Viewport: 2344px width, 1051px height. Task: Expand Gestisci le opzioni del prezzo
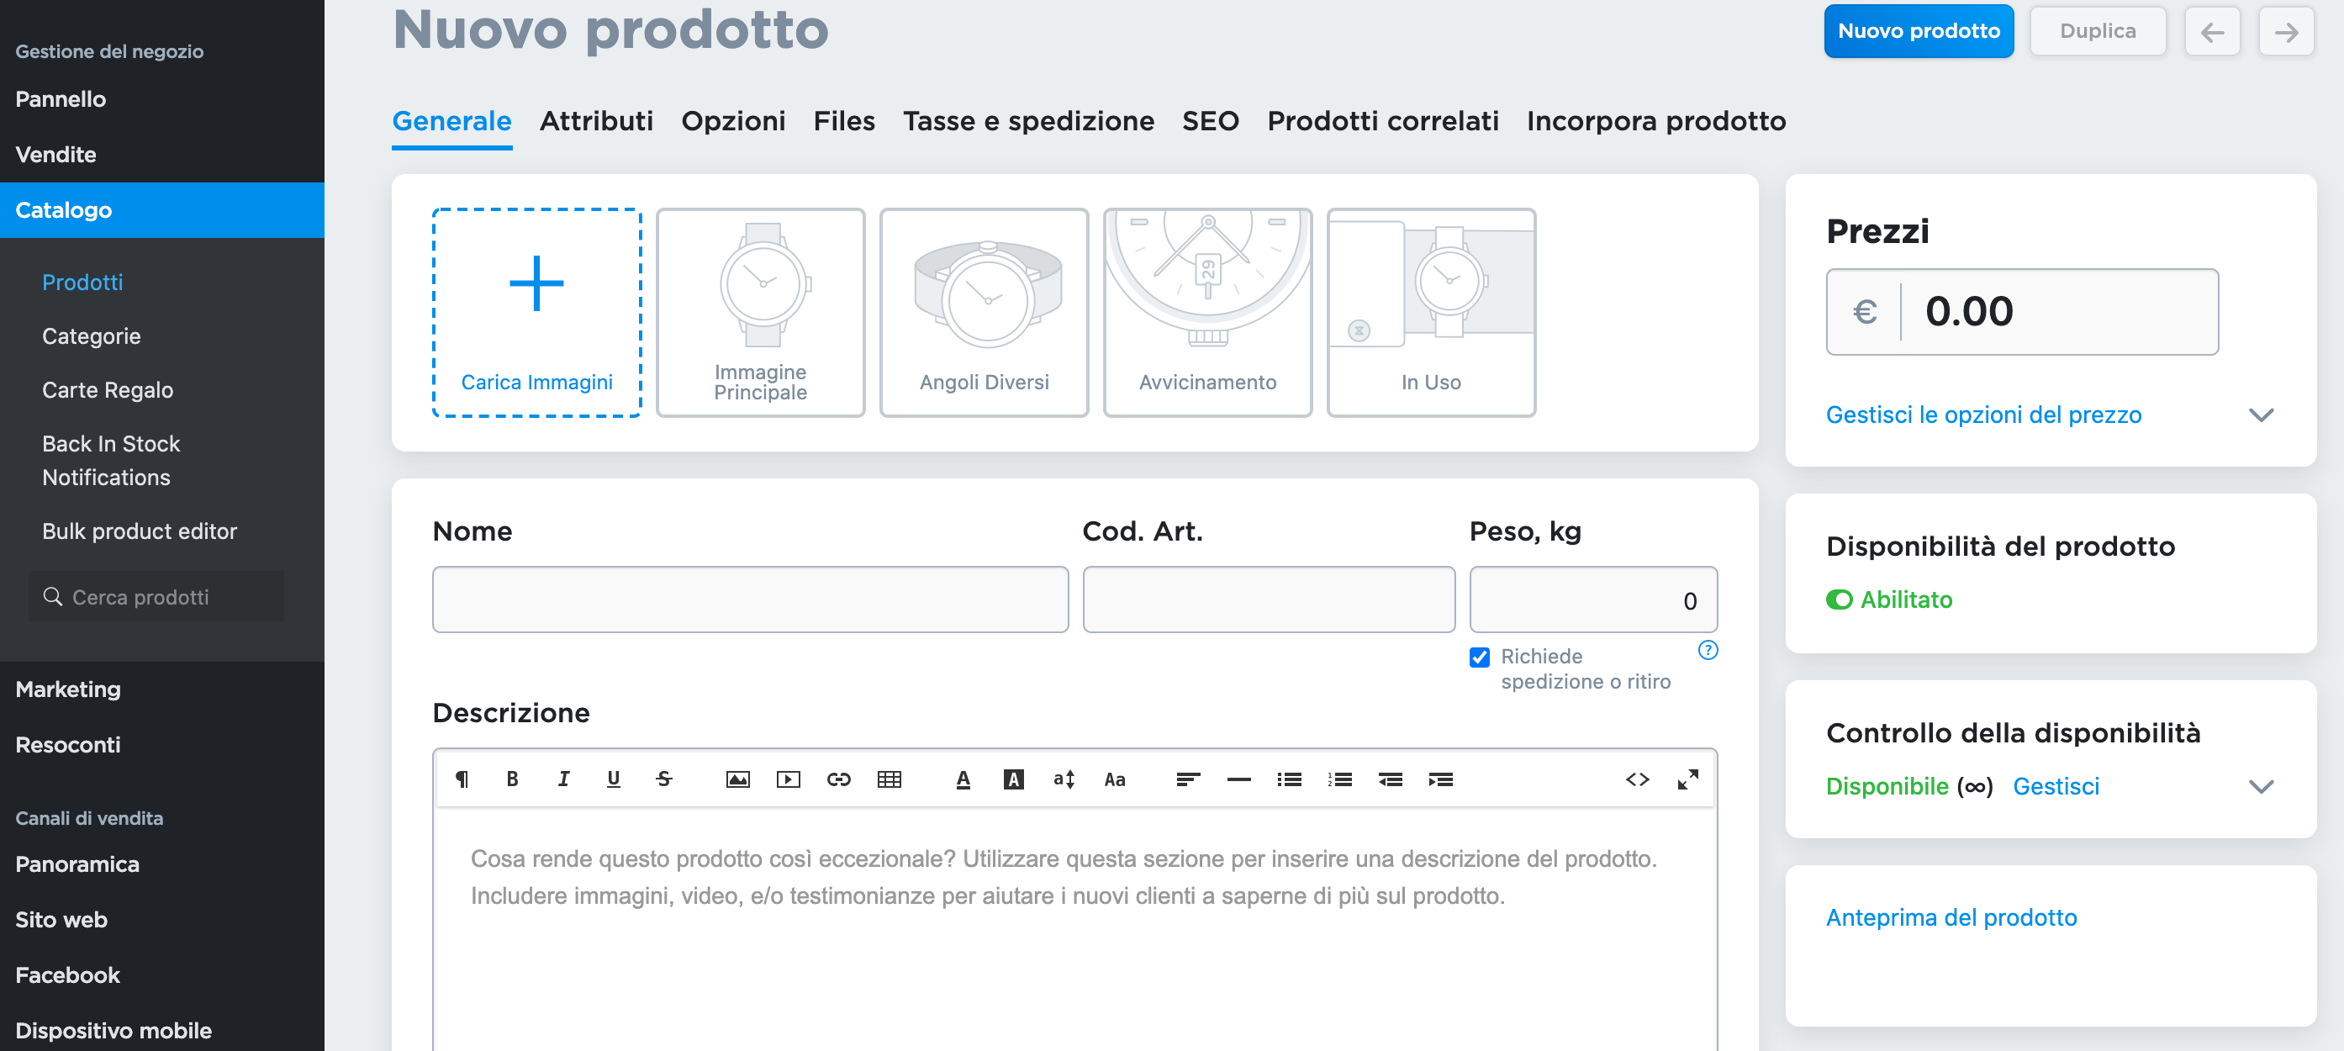pyautogui.click(x=1982, y=415)
